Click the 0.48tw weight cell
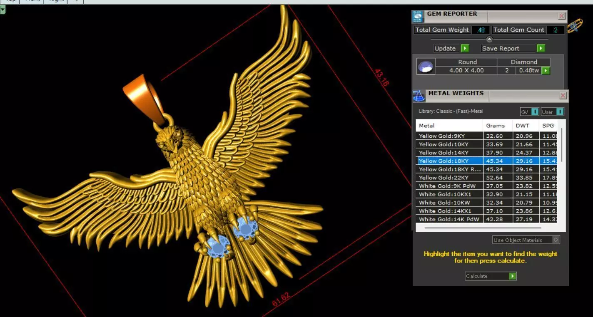The height and width of the screenshot is (317, 593). (x=528, y=70)
